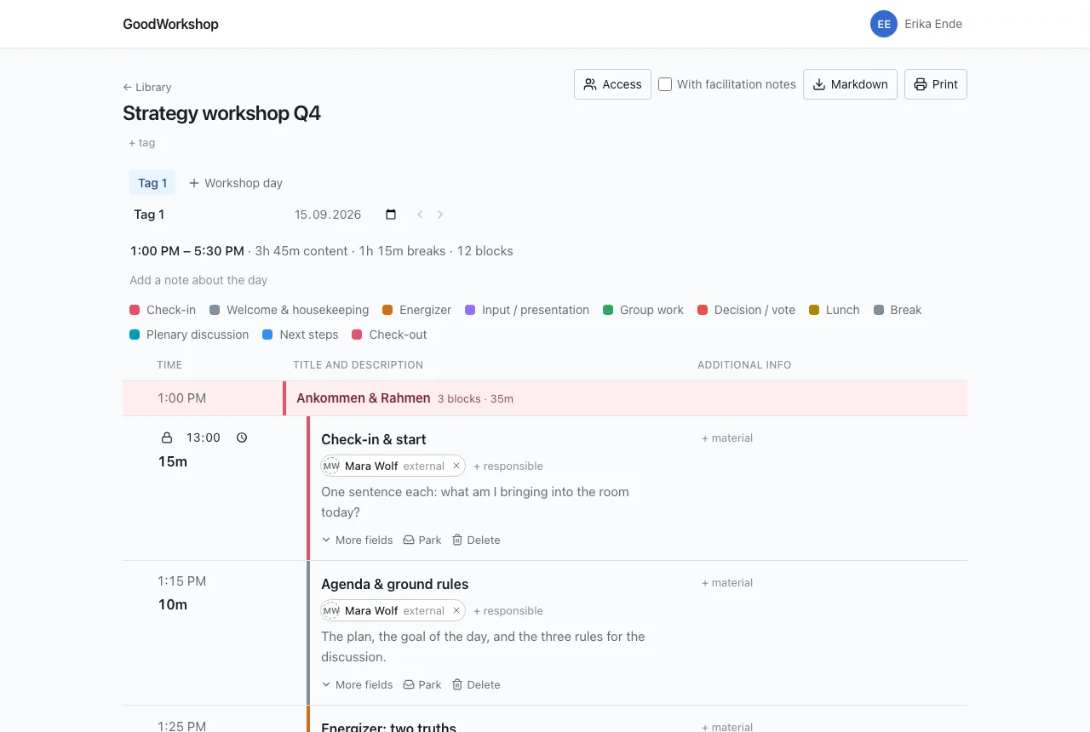This screenshot has width=1090, height=732.
Task: Go to next day with right chevron
Action: pyautogui.click(x=440, y=214)
